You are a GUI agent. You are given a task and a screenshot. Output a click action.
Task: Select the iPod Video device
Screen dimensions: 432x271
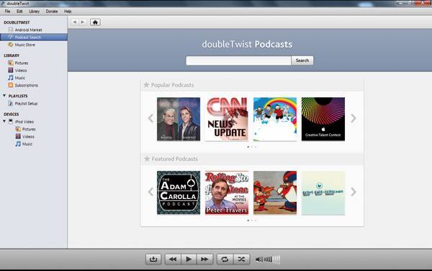click(24, 122)
